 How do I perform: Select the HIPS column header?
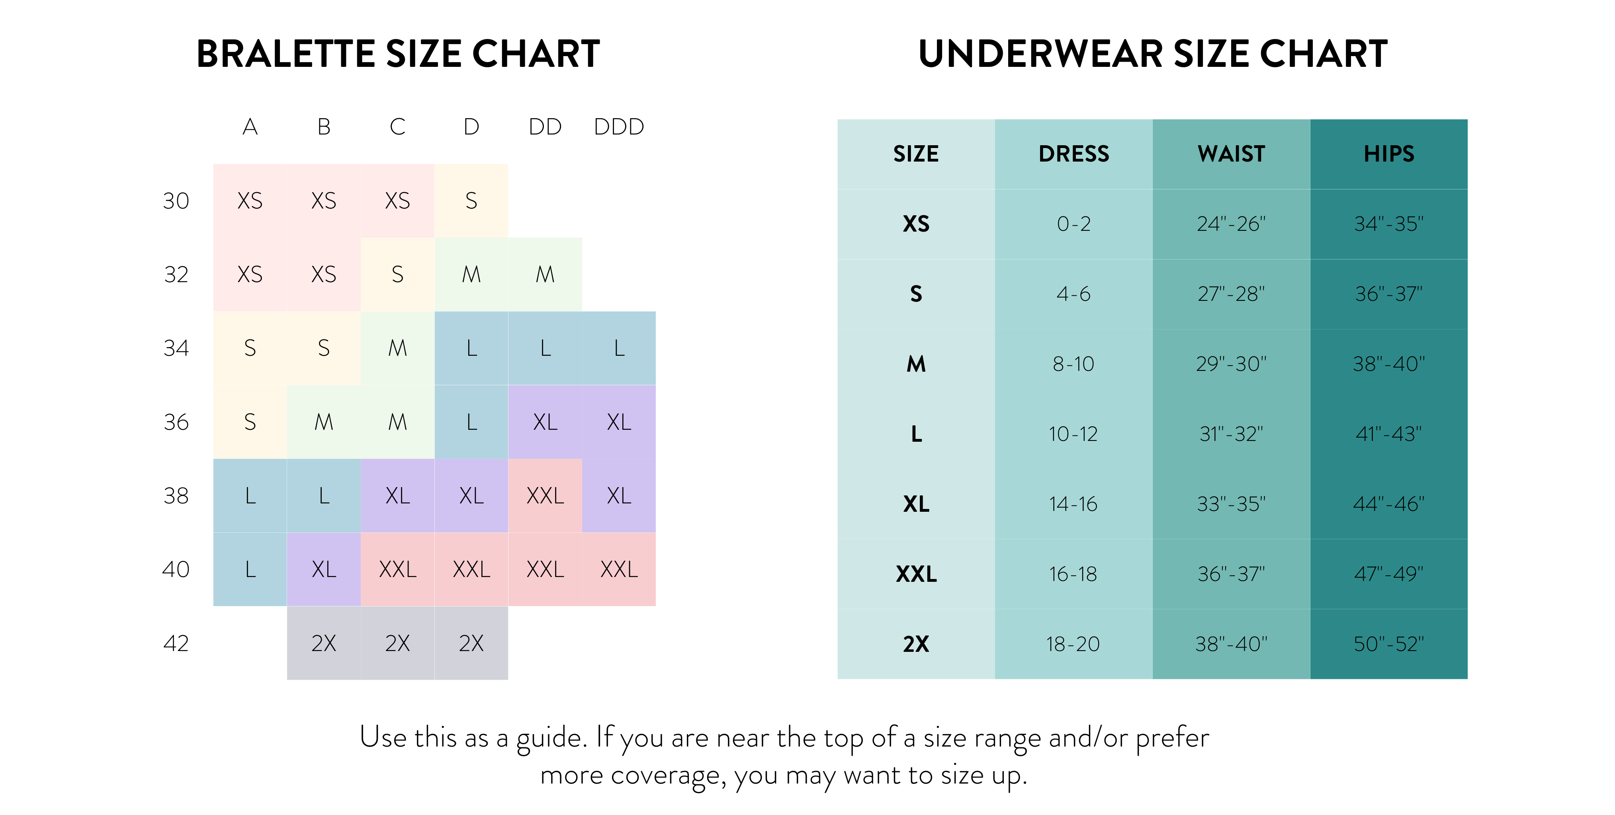(1389, 154)
